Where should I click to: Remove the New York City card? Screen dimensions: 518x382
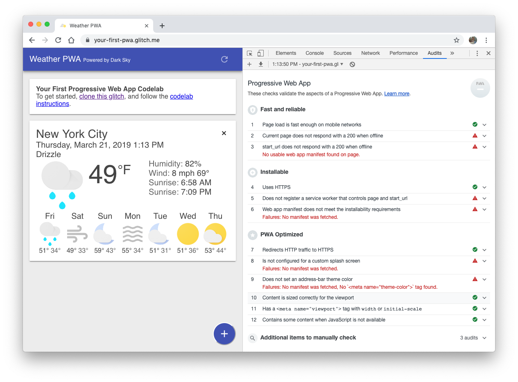coord(224,133)
